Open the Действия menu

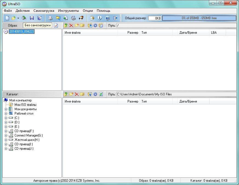pos(22,11)
